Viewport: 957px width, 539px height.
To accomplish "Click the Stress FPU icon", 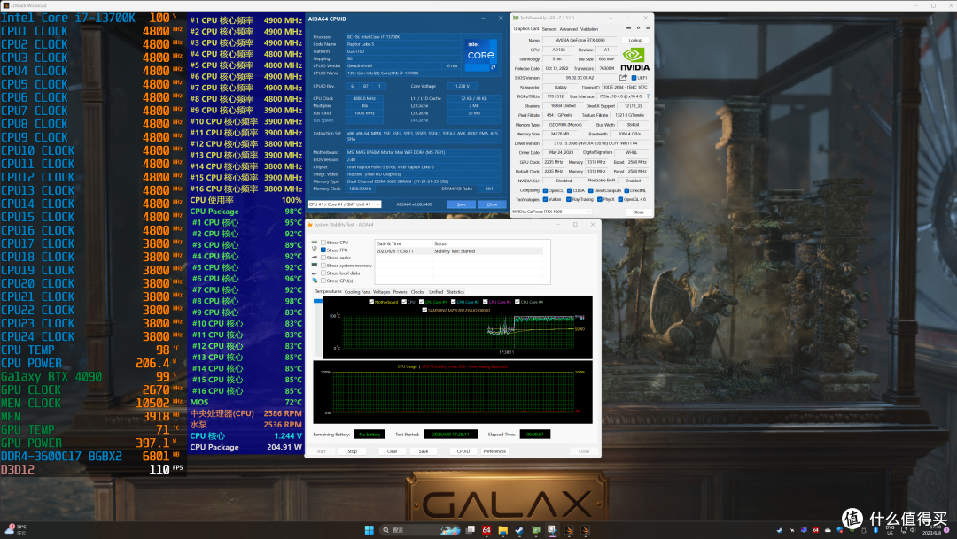I will click(x=315, y=250).
